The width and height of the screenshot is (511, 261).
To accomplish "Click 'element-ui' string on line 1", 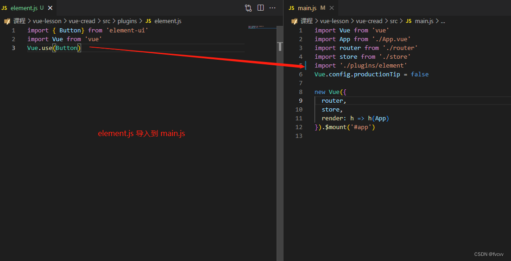I will [127, 30].
